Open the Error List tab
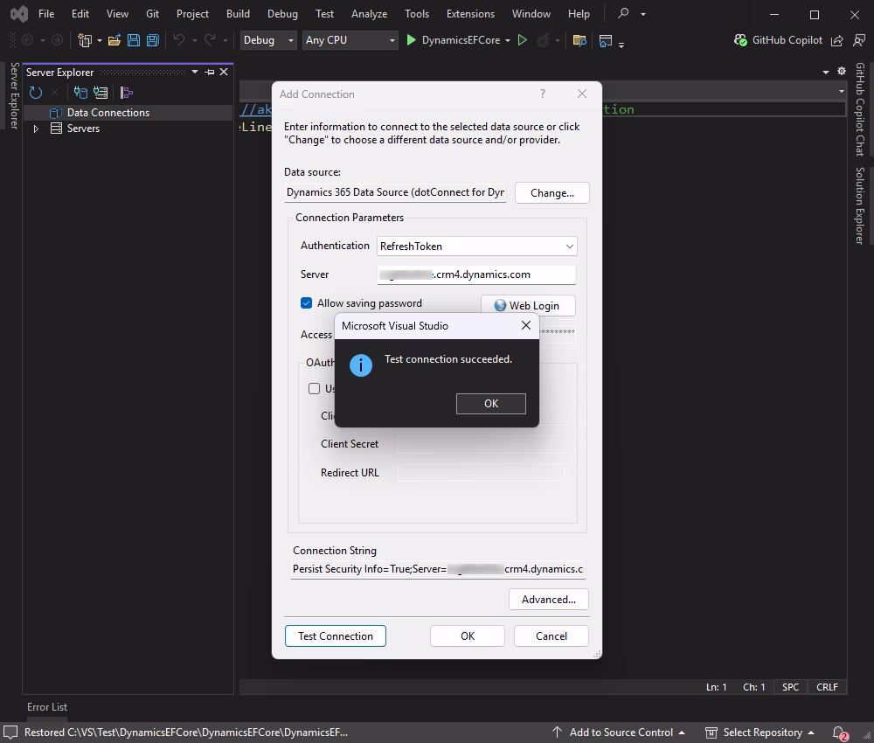The width and height of the screenshot is (874, 743). click(47, 707)
